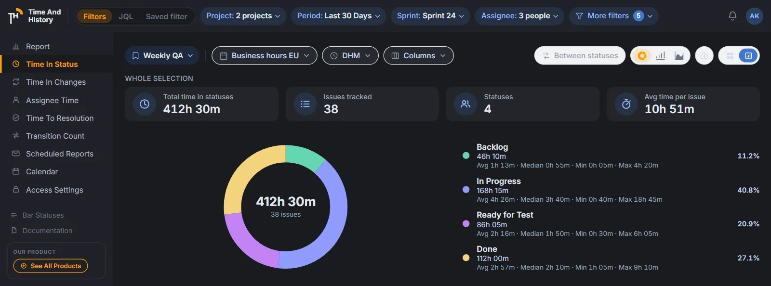Viewport: 771px width, 286px height.
Task: Open the AK user avatar menu
Action: (754, 16)
